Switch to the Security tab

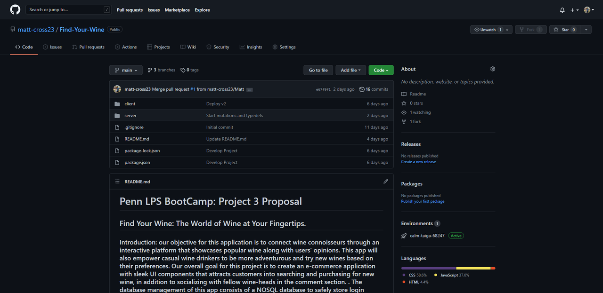(218, 47)
